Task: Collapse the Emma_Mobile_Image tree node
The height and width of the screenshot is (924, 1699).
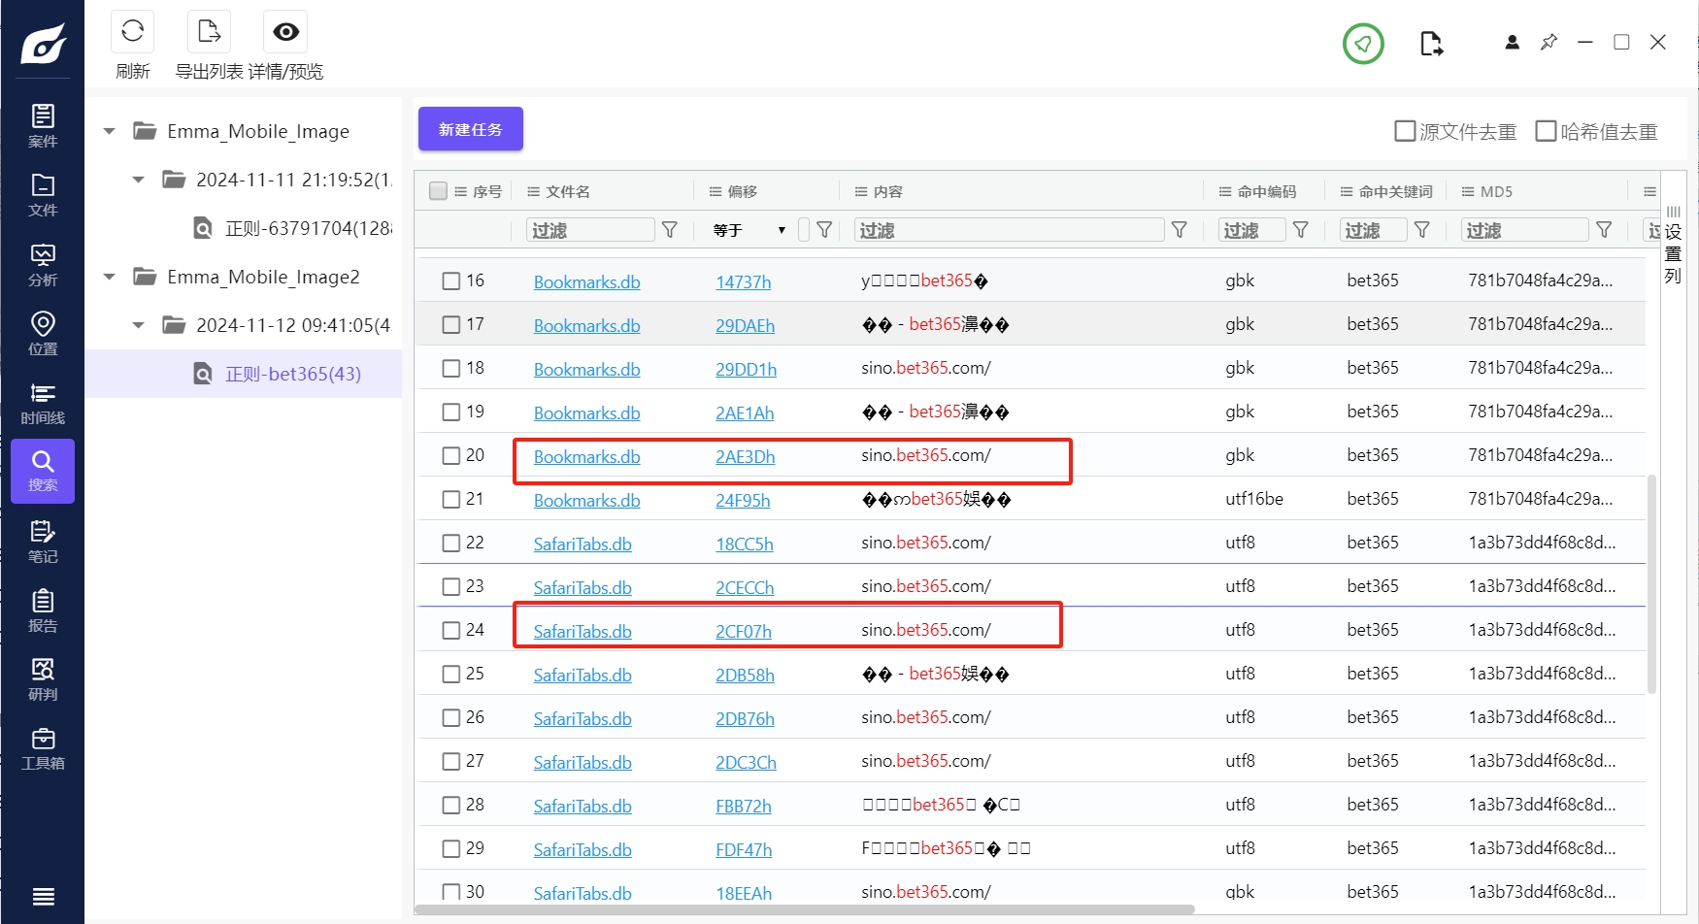Action: [110, 131]
